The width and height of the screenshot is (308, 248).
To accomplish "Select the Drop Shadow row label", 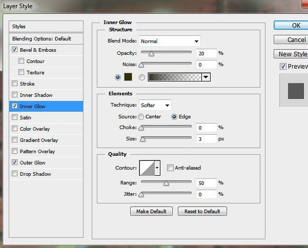I will point(35,174).
